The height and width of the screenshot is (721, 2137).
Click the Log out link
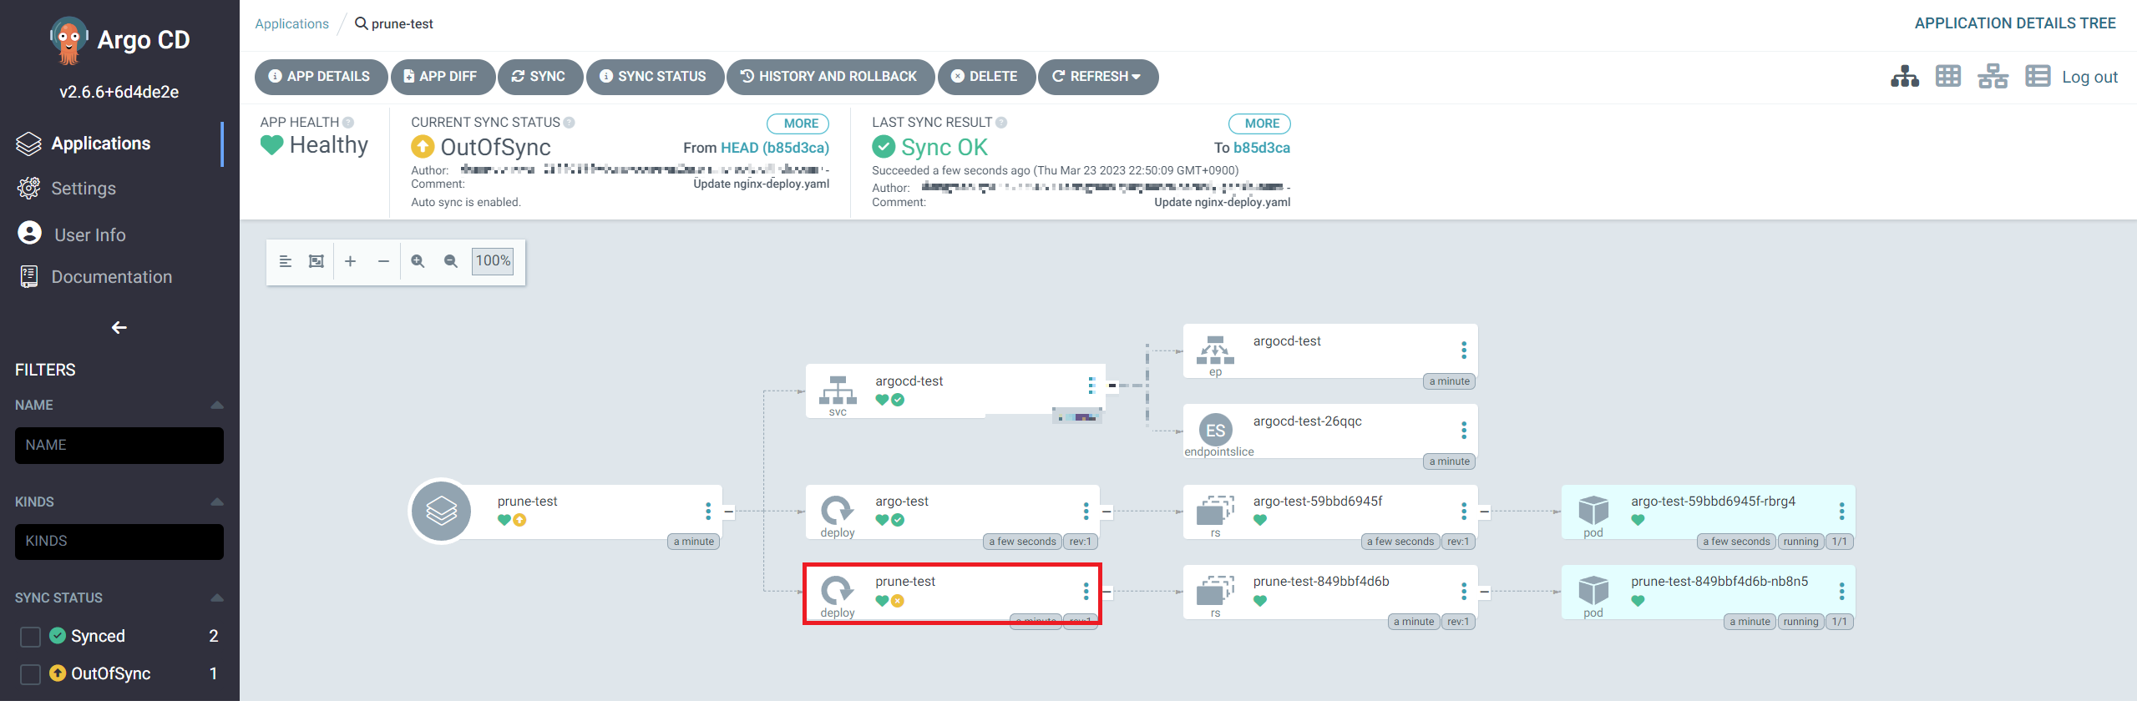tap(2089, 77)
